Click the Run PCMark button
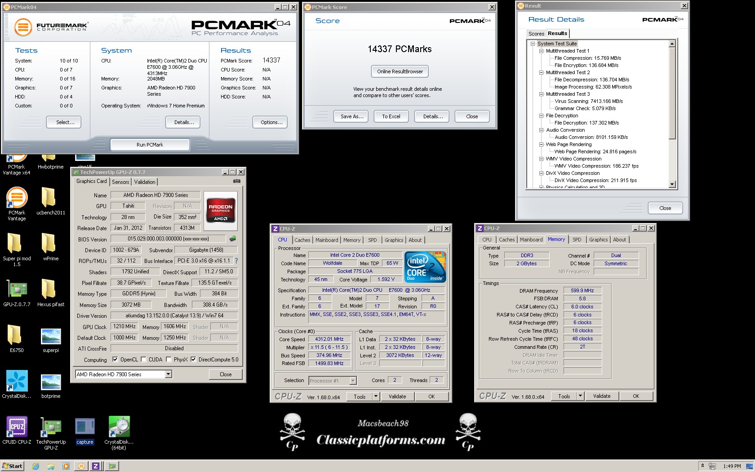This screenshot has height=472, width=755. (150, 145)
